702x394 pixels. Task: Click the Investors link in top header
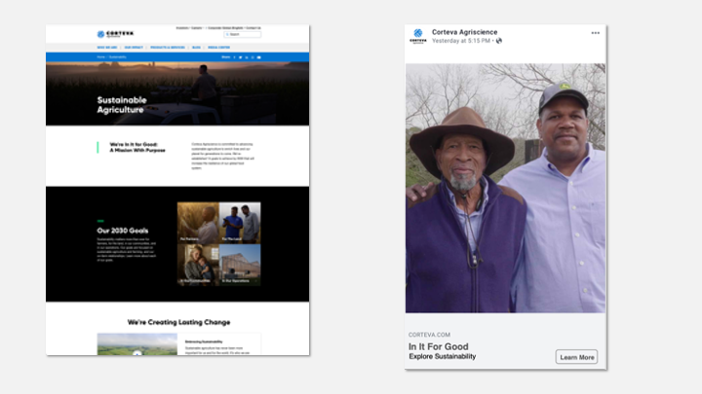click(x=181, y=27)
